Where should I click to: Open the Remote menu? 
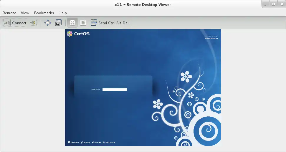[x=9, y=13]
